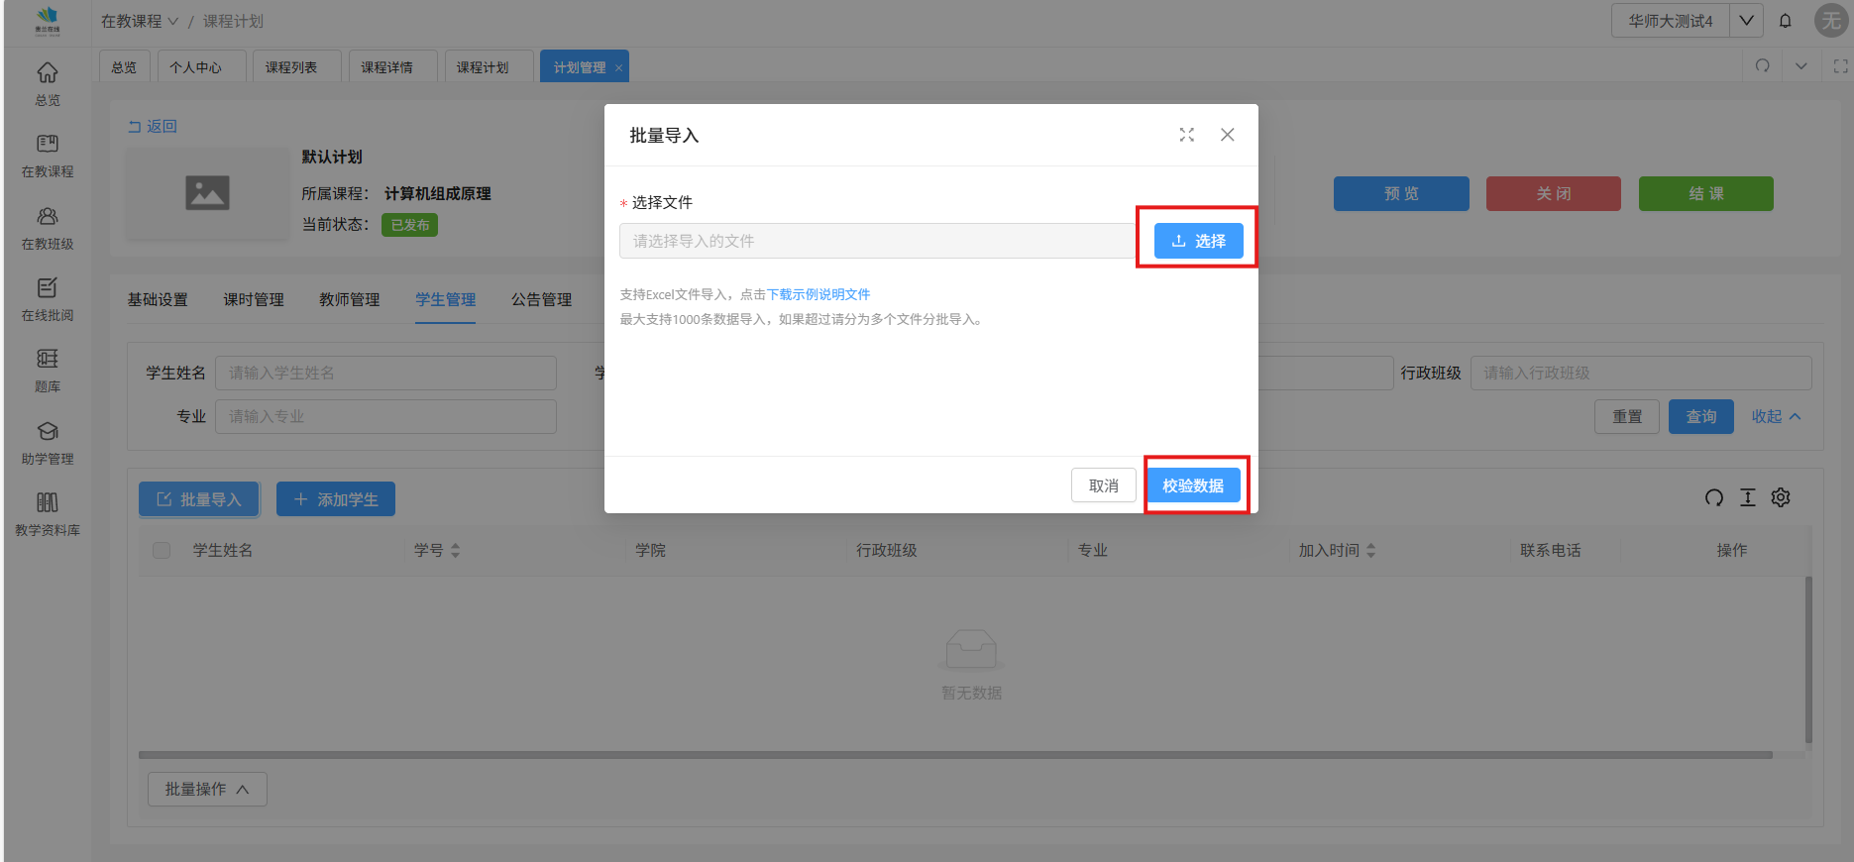Screen dimensions: 1854x862
Task: Collapse the search filters with 收起
Action: click(1775, 416)
